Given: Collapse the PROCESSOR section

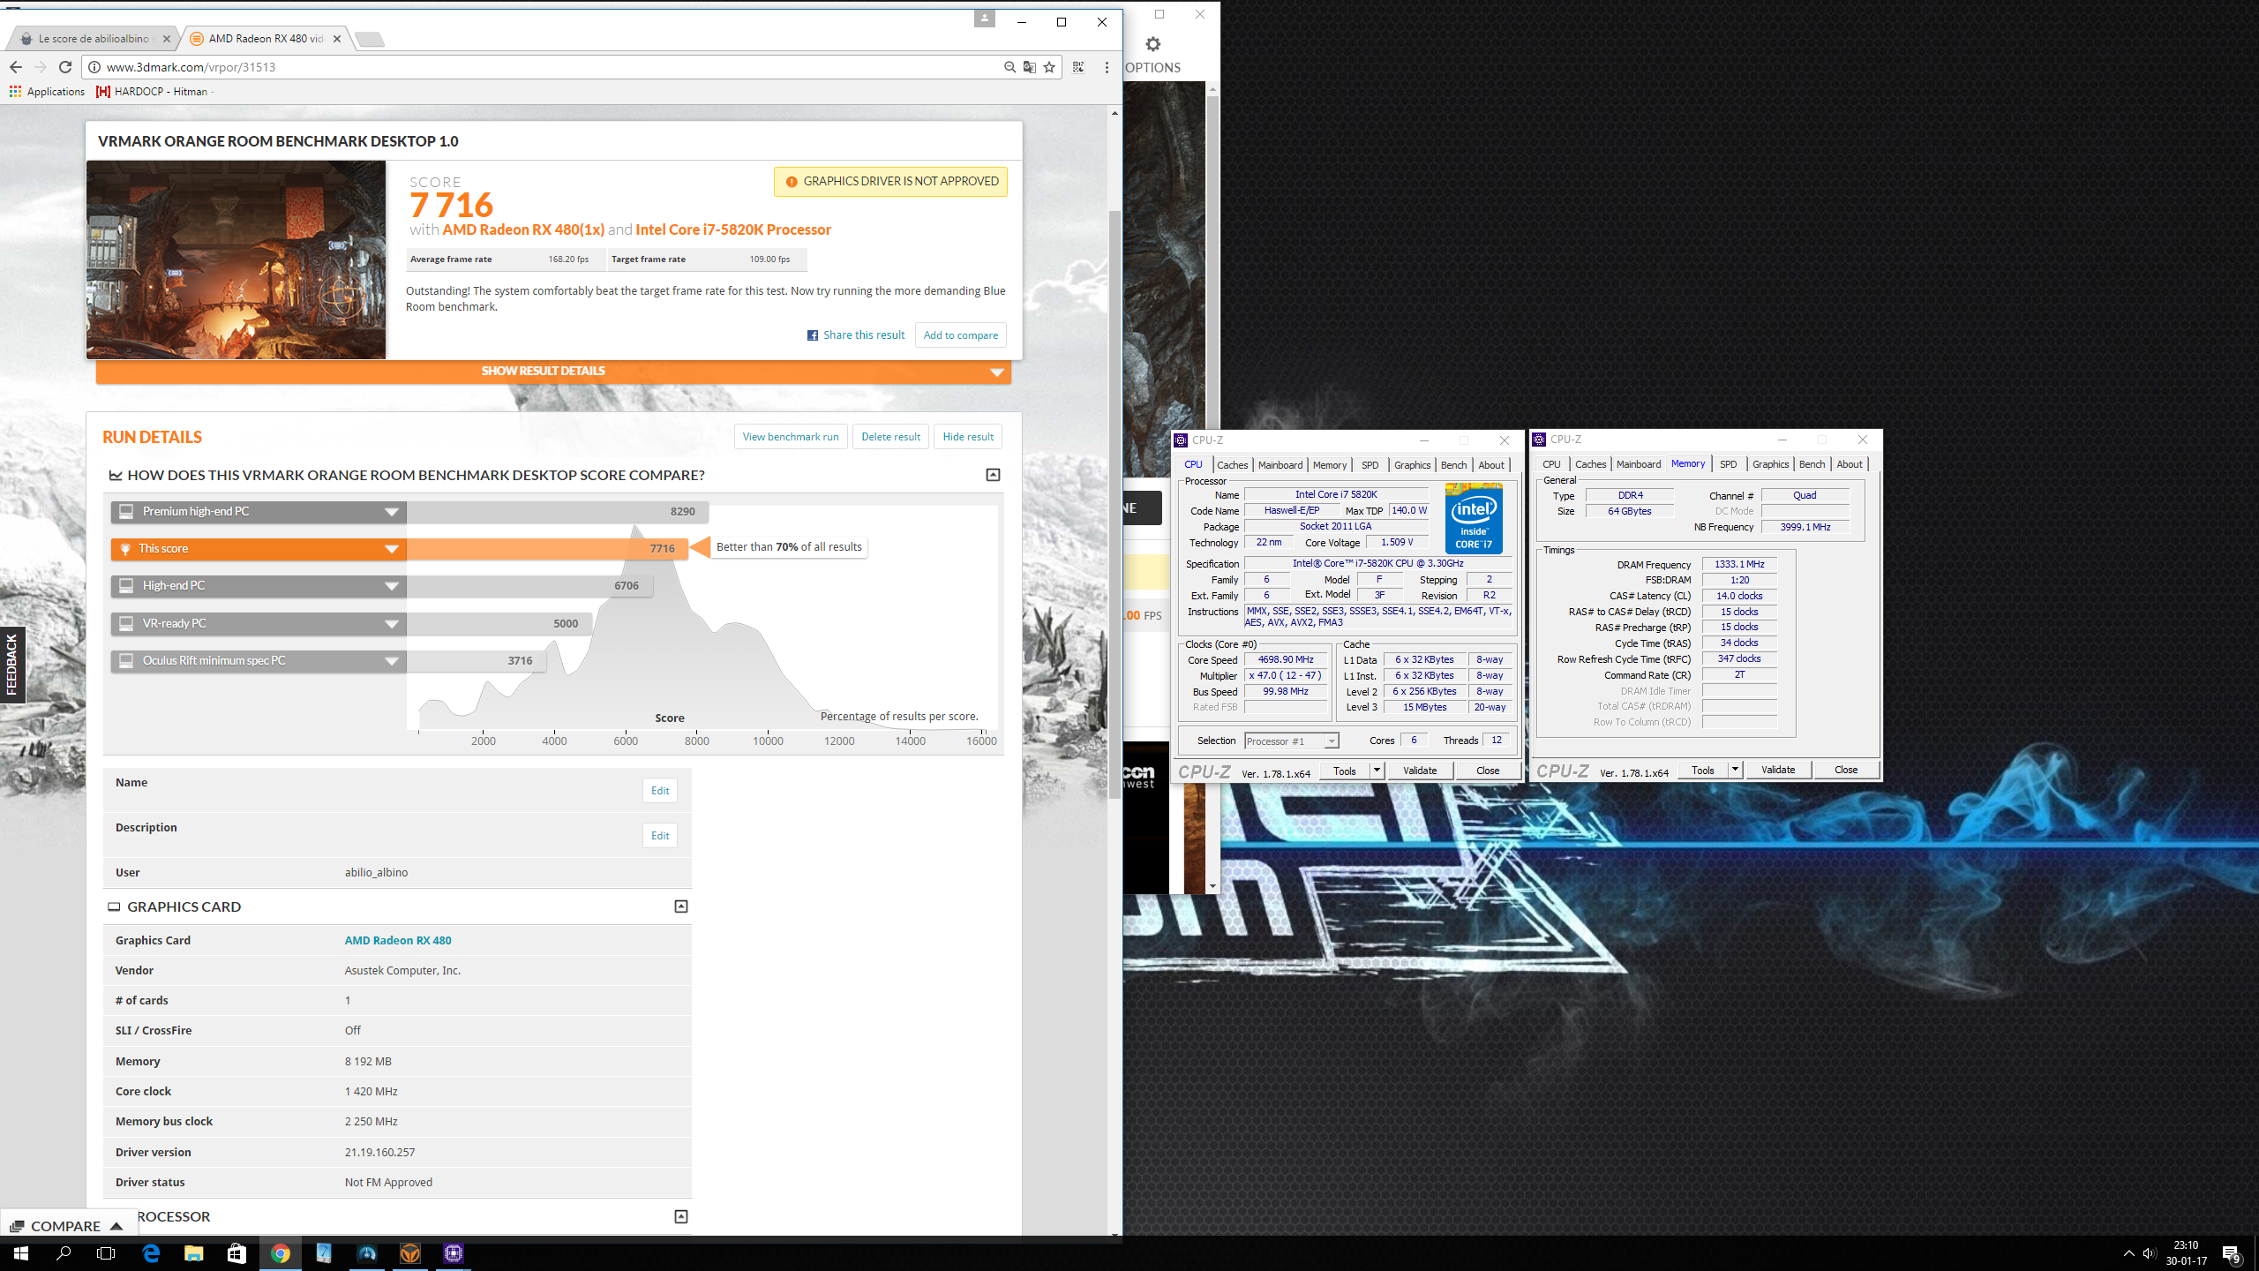Looking at the screenshot, I should tap(681, 1217).
